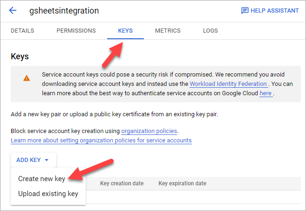
Task: Switch to the DETAILS tab
Action: [x=22, y=31]
